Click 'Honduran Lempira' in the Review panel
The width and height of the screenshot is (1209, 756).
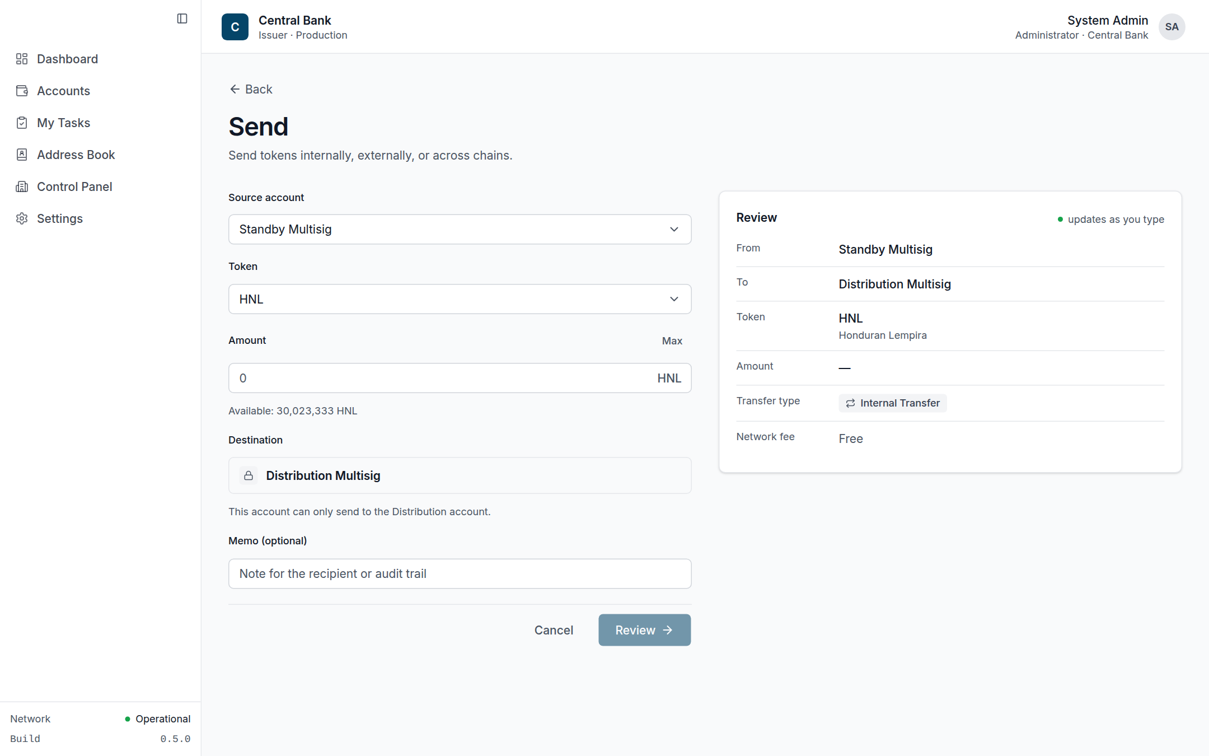882,335
